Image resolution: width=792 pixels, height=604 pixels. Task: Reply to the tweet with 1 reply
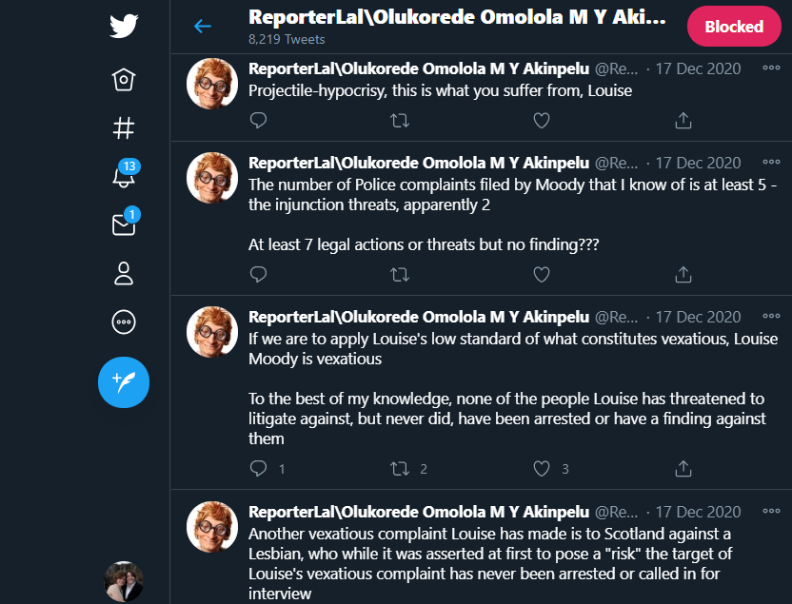[258, 468]
